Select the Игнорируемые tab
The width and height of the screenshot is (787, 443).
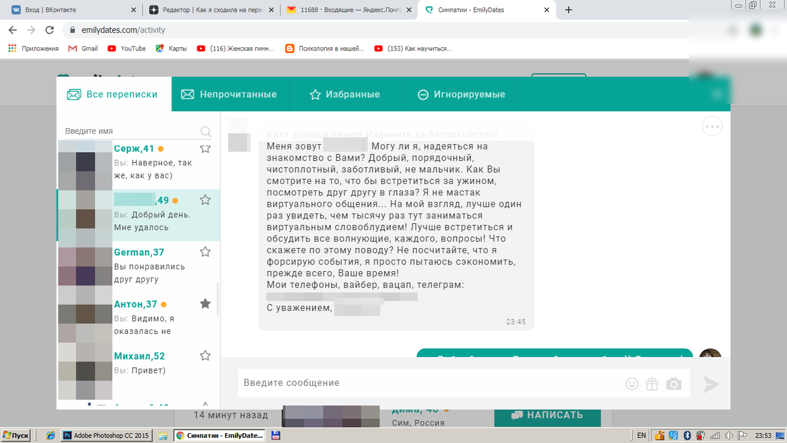[x=461, y=95]
